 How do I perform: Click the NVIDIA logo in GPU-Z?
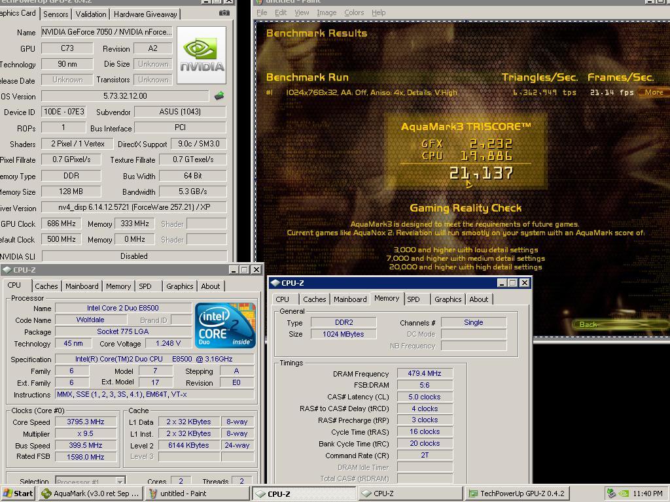click(x=202, y=55)
